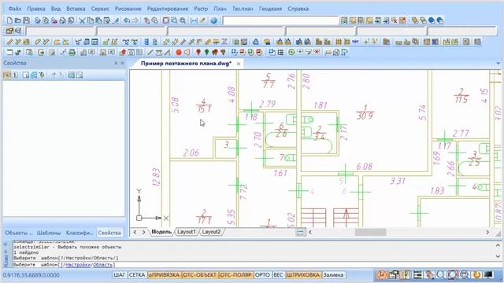Viewport: 504px width, 283px height.
Task: Click the Redo arrow icon
Action: (x=135, y=20)
